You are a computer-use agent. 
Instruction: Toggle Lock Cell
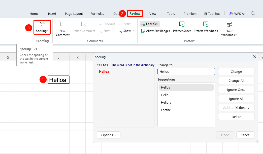point(150,24)
